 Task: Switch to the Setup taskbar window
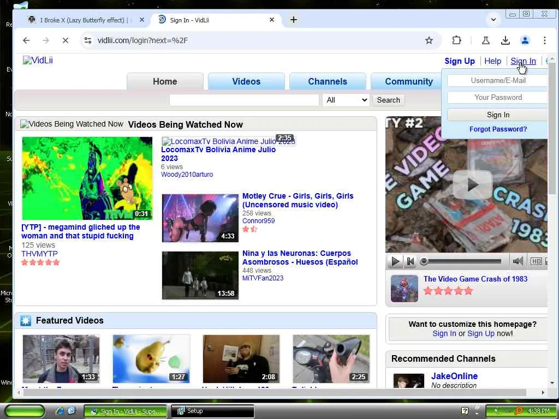pos(212,411)
